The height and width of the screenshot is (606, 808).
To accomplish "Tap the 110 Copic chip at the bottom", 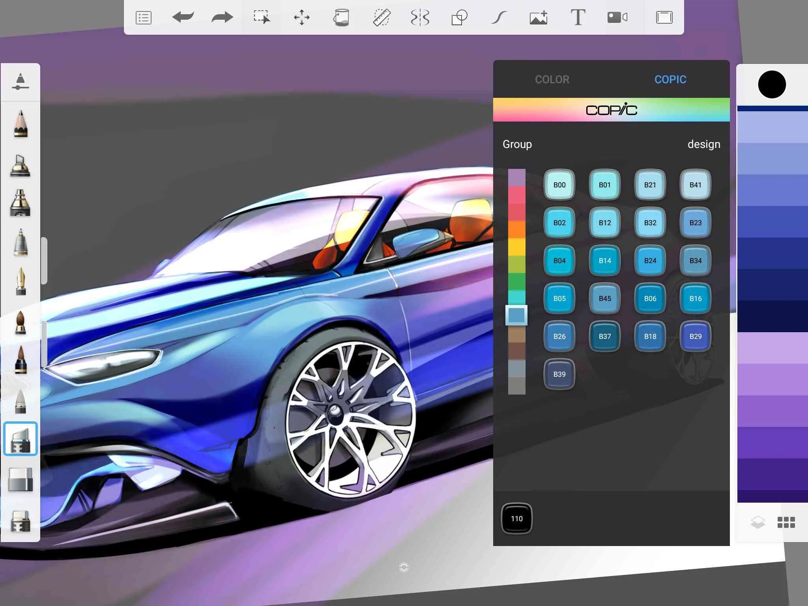I will (517, 518).
